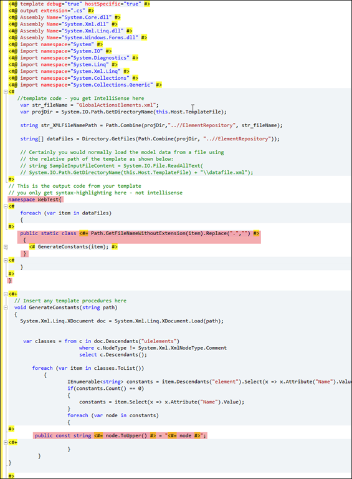The image size is (352, 479).
Task: Click the 'node.ToUpper()' expression
Action: (126, 435)
